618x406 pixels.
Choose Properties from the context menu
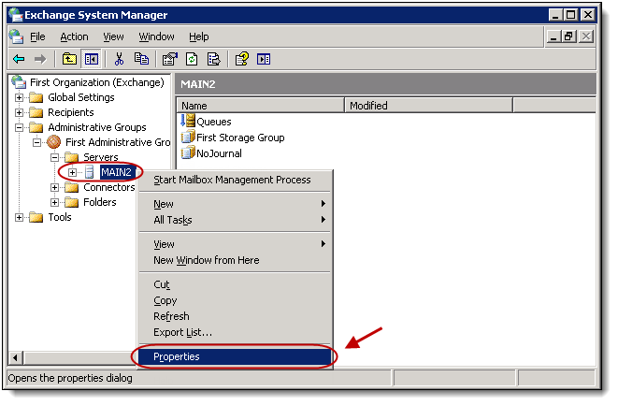234,356
